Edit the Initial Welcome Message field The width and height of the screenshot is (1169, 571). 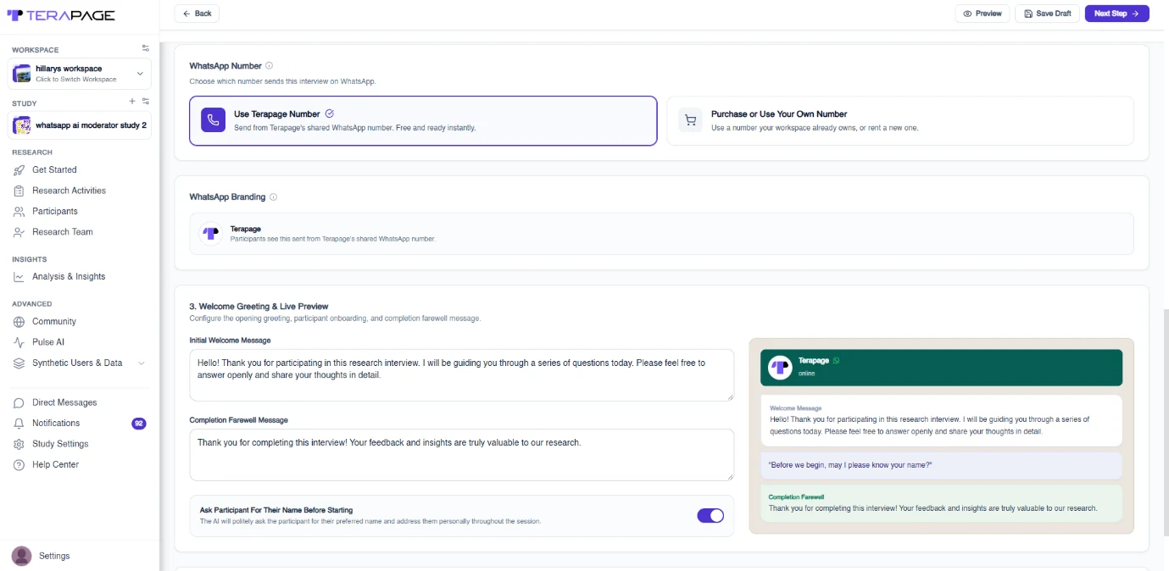[462, 375]
